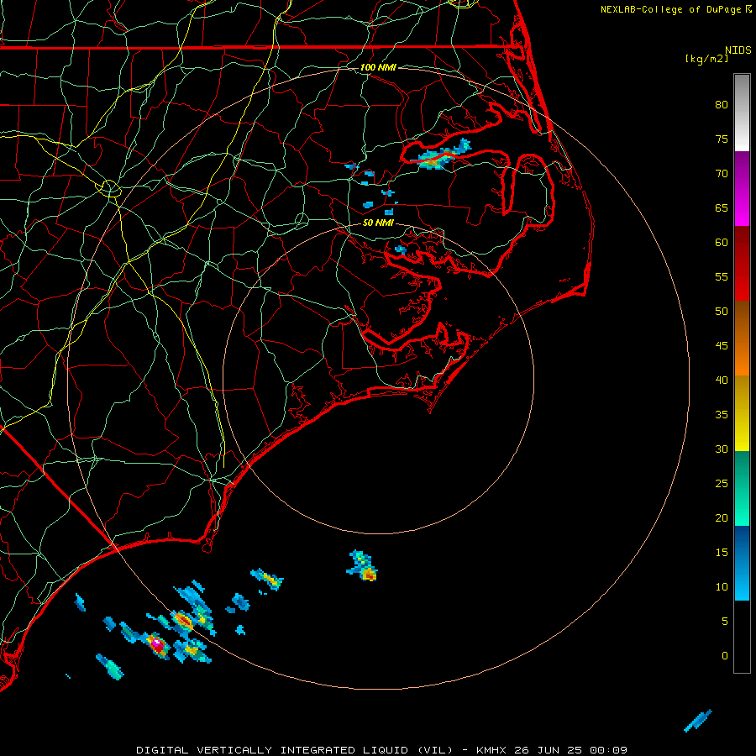Pick the yellow-gold segment of color scale

(x=742, y=413)
